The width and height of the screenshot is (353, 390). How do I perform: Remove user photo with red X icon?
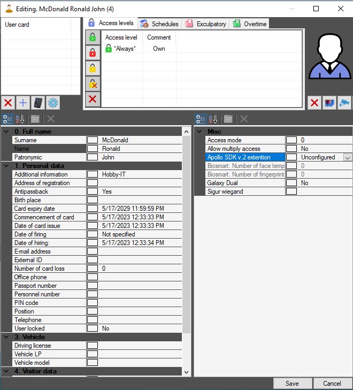point(314,103)
